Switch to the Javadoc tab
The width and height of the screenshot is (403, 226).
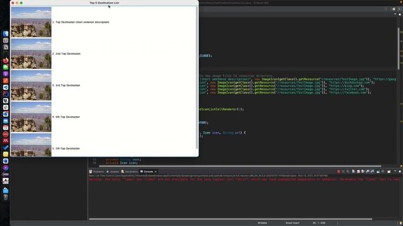point(113,171)
